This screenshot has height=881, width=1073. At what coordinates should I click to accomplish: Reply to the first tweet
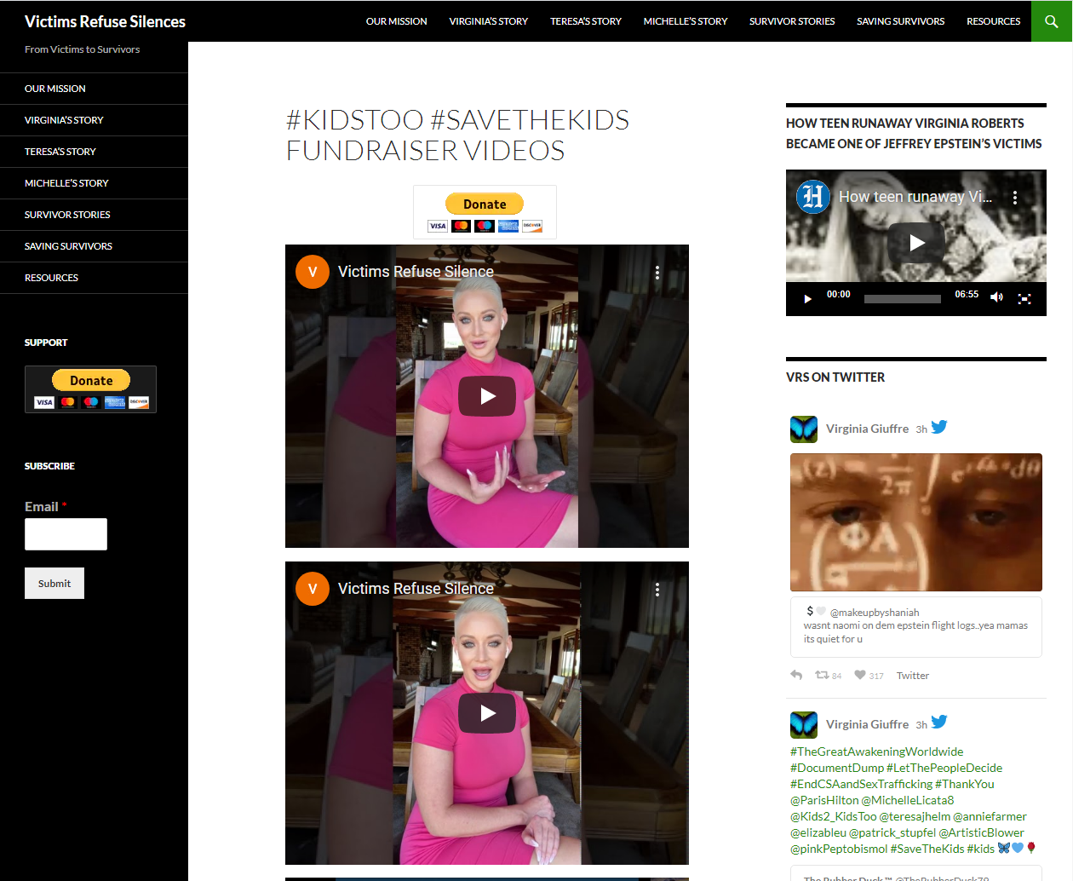point(796,675)
